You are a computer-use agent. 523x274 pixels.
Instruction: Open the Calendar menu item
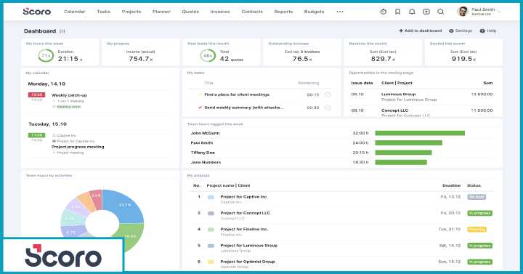(75, 12)
